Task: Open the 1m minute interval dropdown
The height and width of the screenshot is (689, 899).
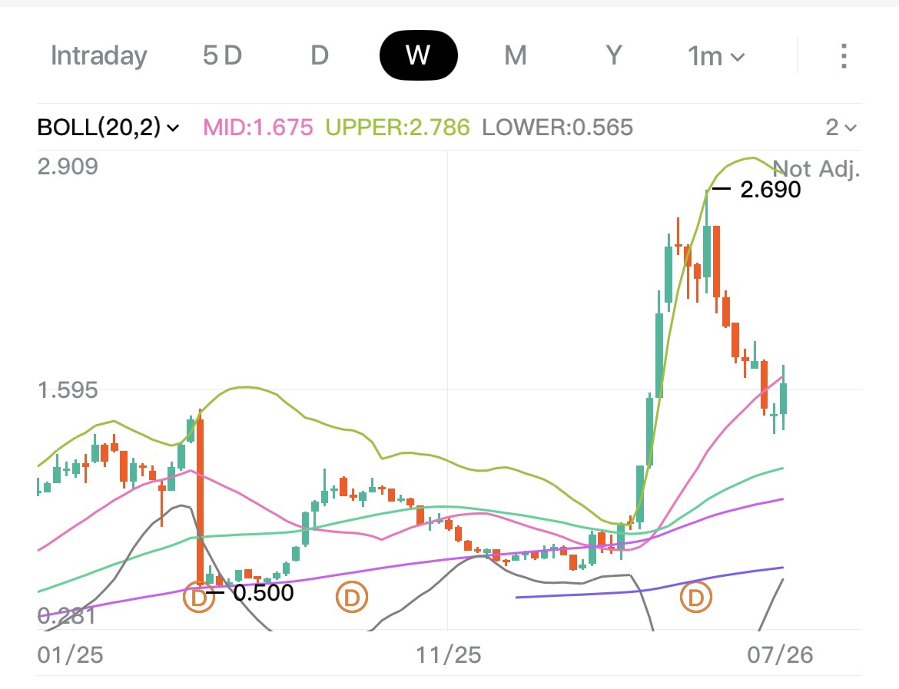Action: point(716,56)
